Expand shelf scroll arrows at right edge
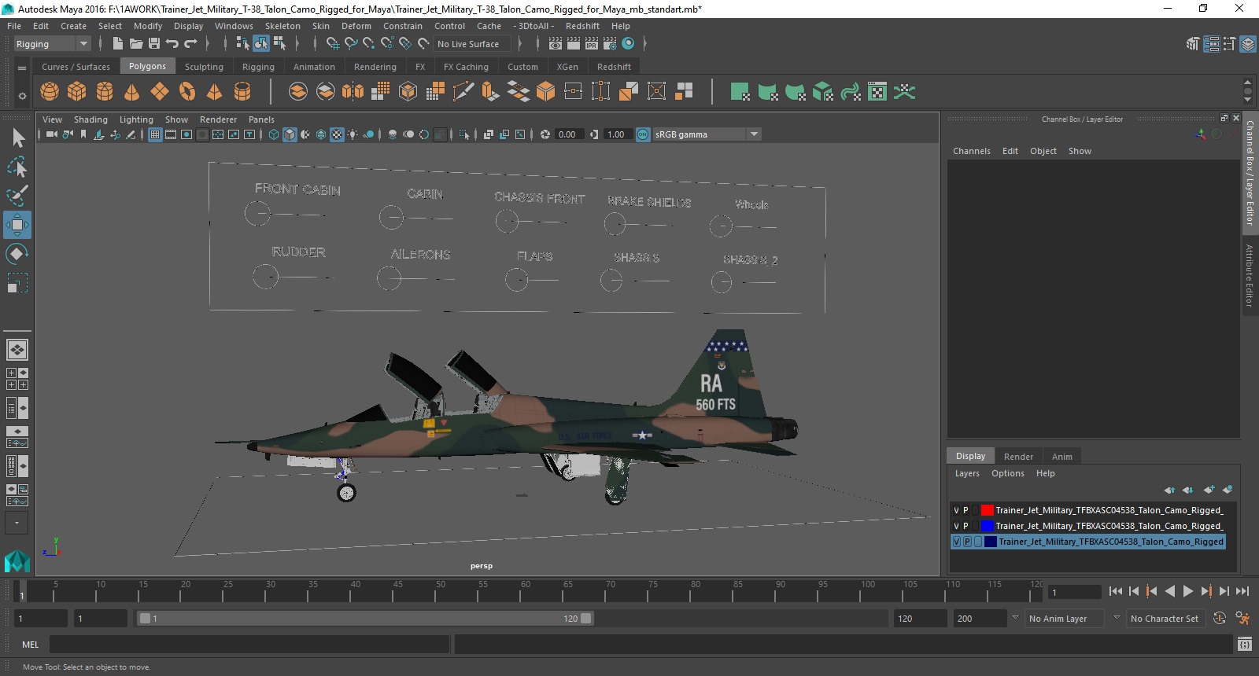Screen dimensions: 1259x676 (1247, 91)
